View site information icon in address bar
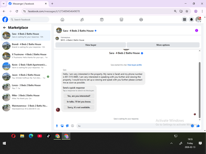 point(24,11)
